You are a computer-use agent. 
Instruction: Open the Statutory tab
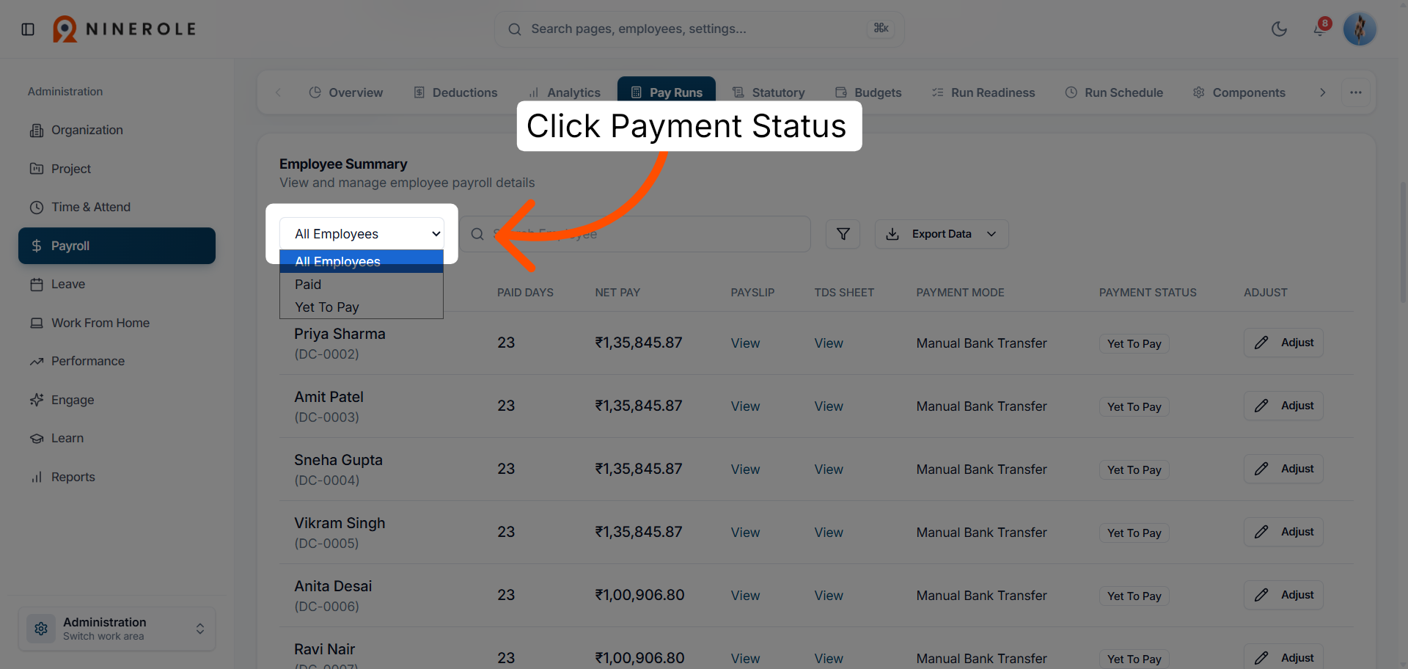(x=769, y=92)
